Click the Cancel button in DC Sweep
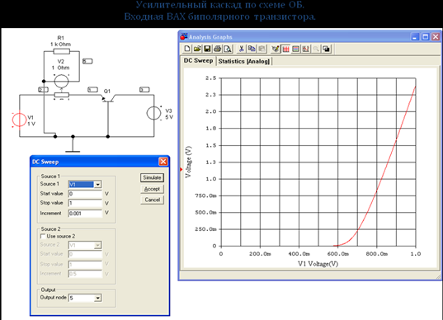443x320 pixels. (x=152, y=200)
